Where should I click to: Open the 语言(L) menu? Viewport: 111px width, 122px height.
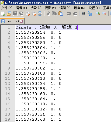pos(79,8)
